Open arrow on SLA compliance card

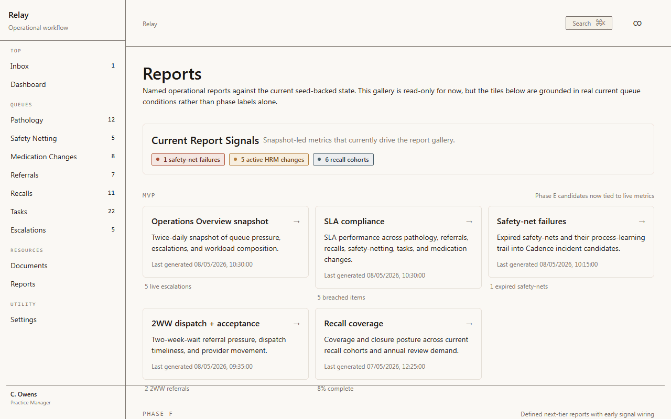pyautogui.click(x=469, y=222)
